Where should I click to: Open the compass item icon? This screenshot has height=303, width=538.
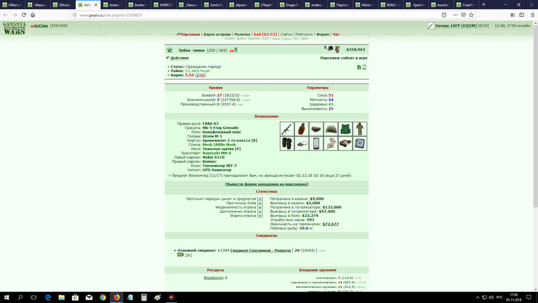click(x=330, y=144)
